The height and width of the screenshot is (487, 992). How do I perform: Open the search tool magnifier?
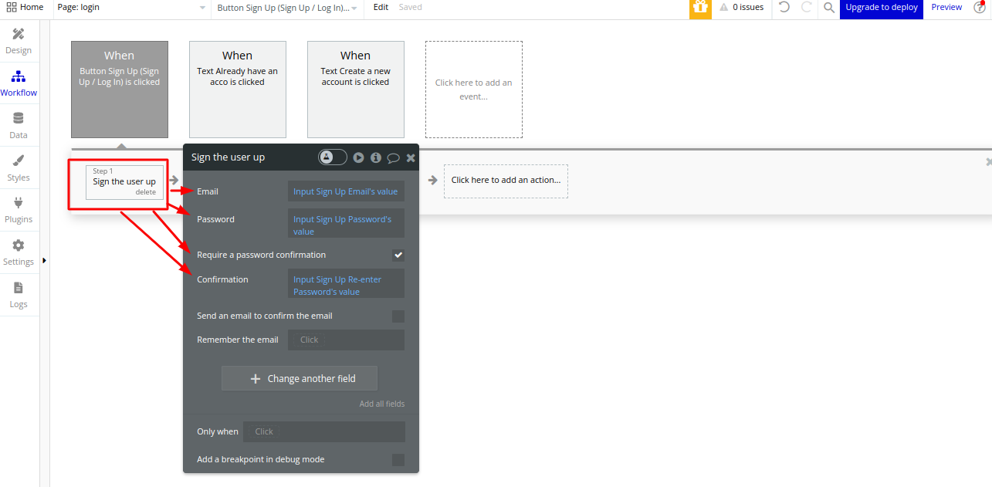point(829,8)
